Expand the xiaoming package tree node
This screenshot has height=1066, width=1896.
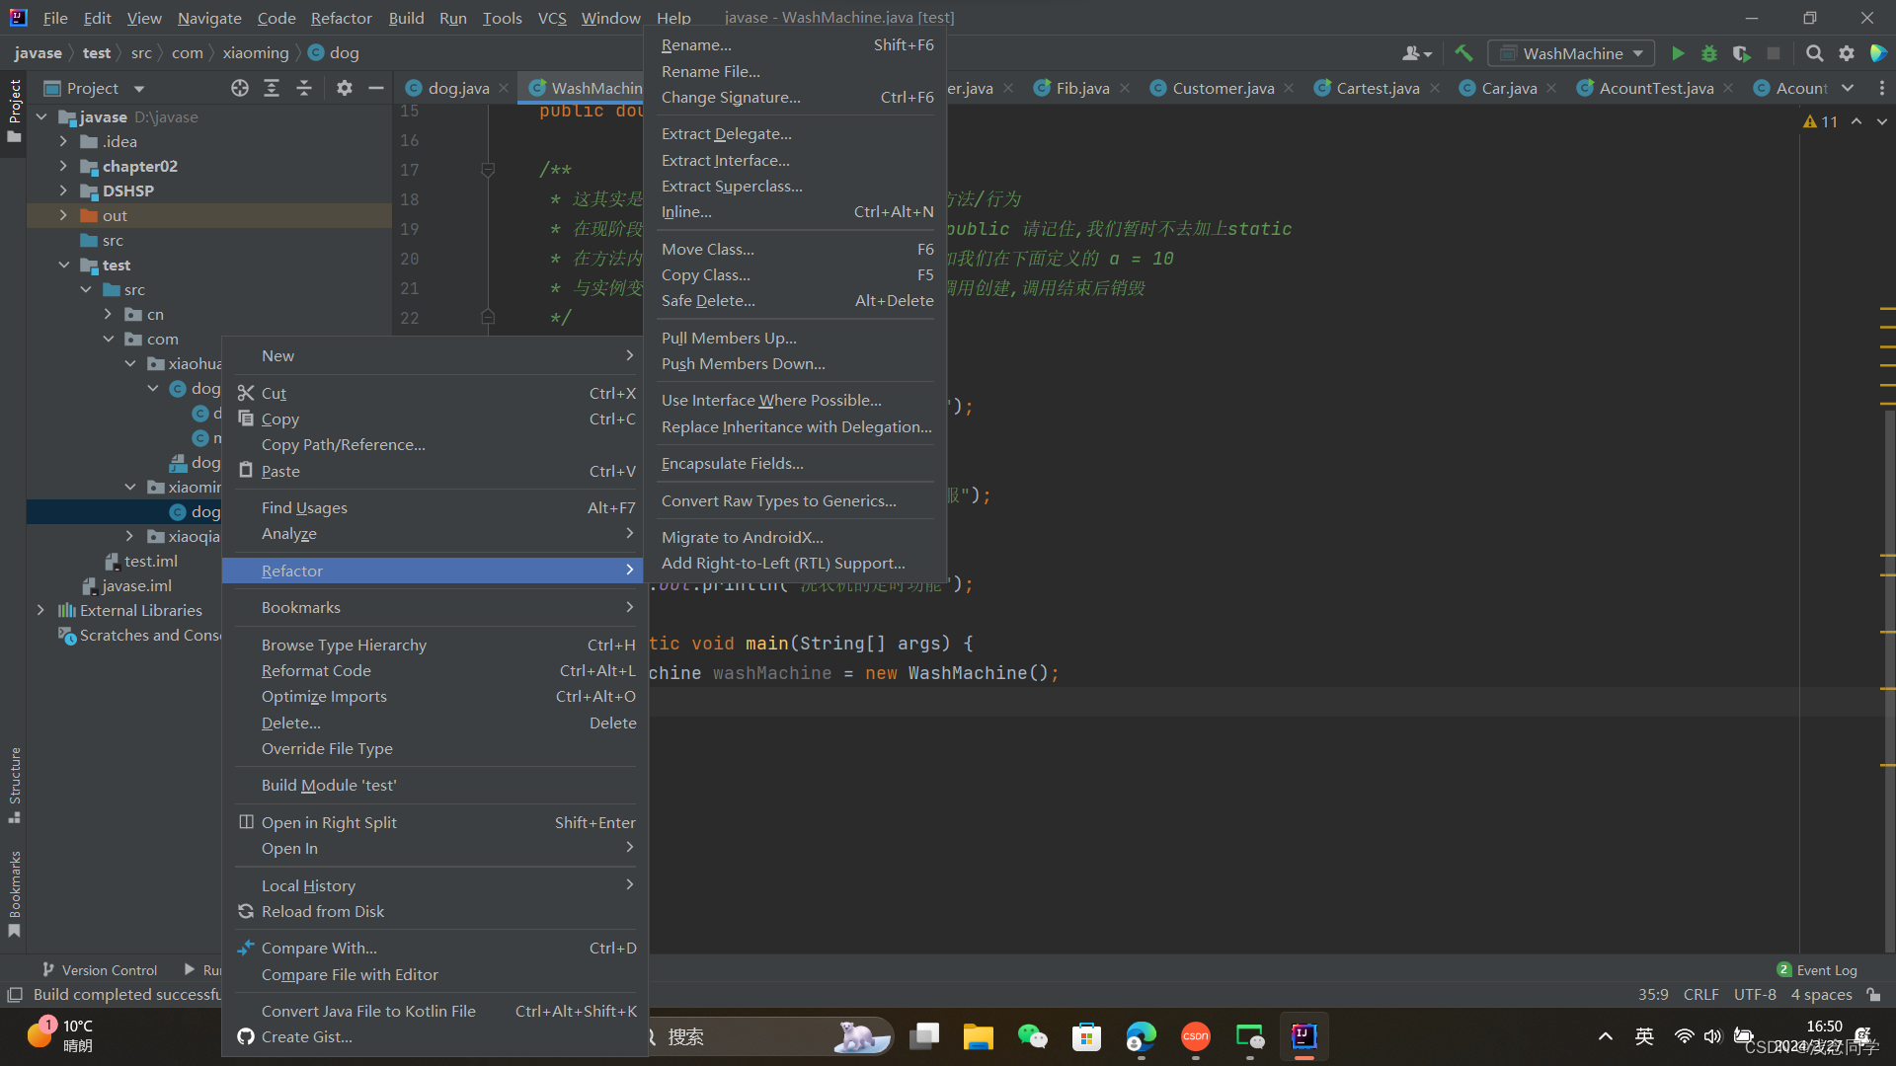pyautogui.click(x=131, y=487)
